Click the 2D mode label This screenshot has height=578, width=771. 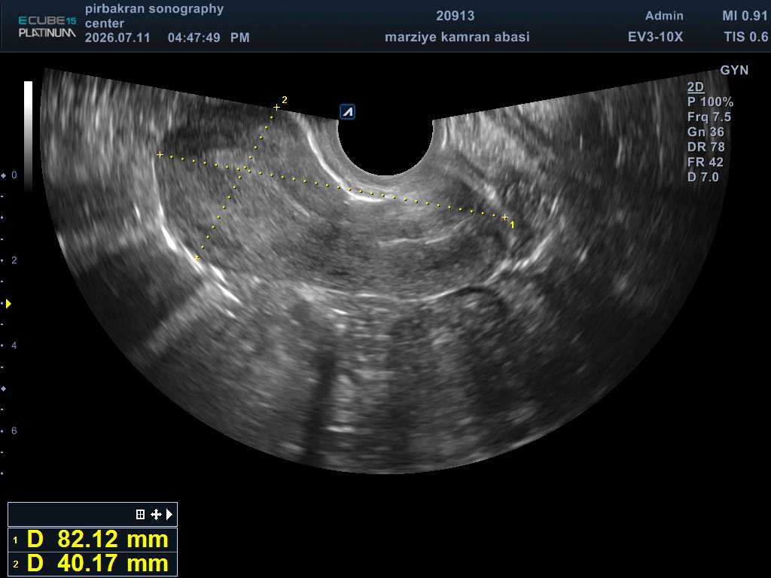(695, 87)
